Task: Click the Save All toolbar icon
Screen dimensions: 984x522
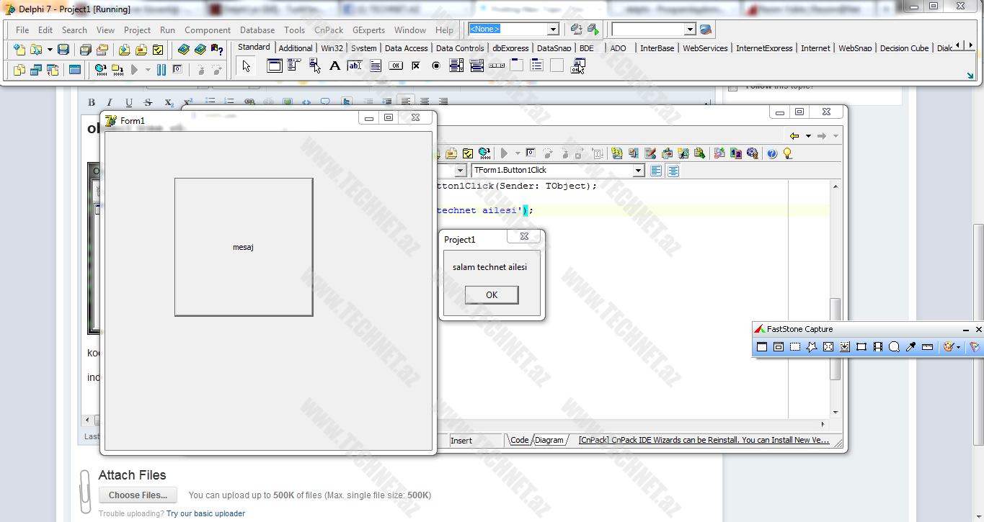Action: coord(84,50)
